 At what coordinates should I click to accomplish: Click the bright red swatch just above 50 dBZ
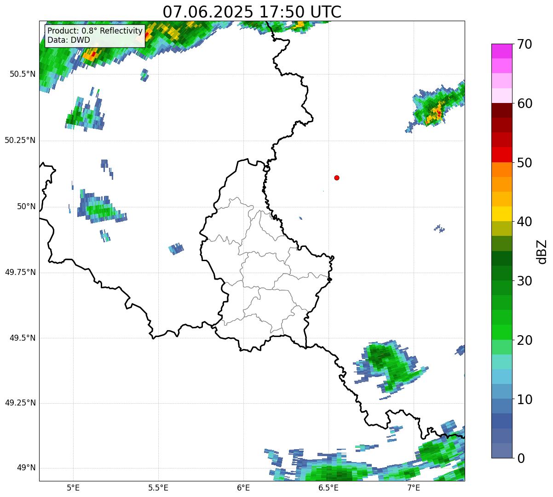(x=501, y=155)
